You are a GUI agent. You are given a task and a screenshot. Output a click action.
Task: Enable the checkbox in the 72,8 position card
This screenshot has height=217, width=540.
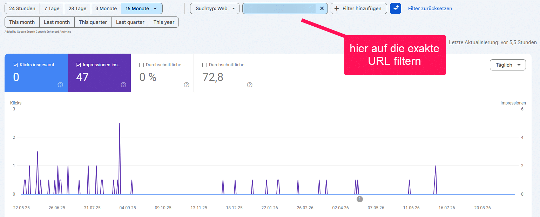point(204,65)
